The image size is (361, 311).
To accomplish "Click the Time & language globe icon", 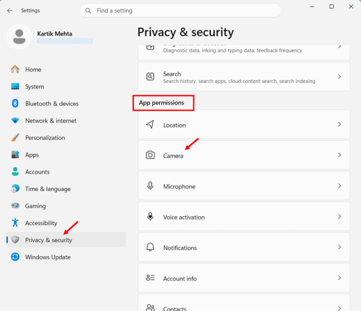I will 15,188.
